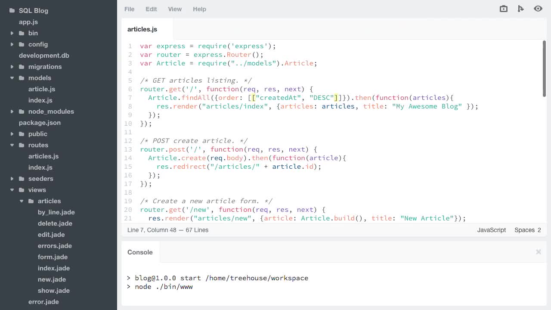Click the routes folder icon
Screen dimensions: 551x310
tap(22, 145)
